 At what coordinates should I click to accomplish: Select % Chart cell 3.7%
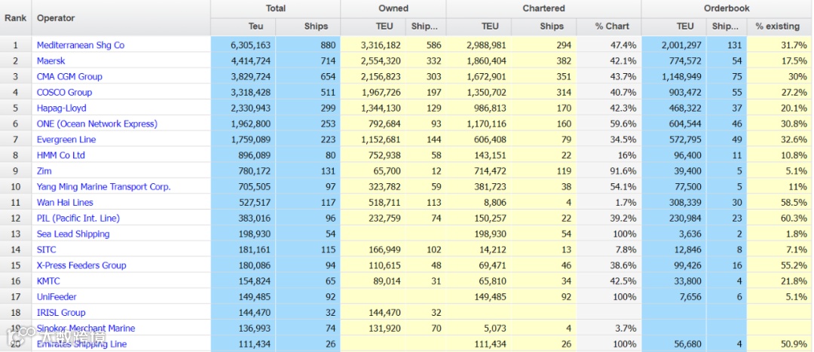(x=608, y=328)
